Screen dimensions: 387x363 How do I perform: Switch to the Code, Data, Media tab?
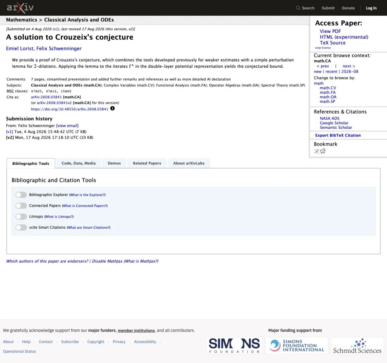(78, 163)
